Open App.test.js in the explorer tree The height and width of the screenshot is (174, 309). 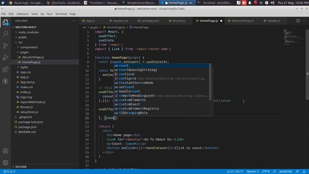pos(28,82)
